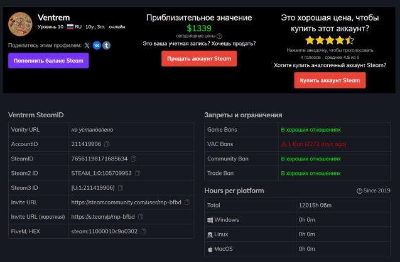400x262 pixels.
Task: Copy the FiveM HEX value
Action: [x=143, y=231]
